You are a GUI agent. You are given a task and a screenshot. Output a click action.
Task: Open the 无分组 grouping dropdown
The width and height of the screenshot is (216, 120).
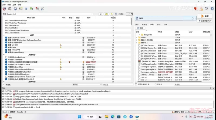pyautogui.click(x=87, y=85)
